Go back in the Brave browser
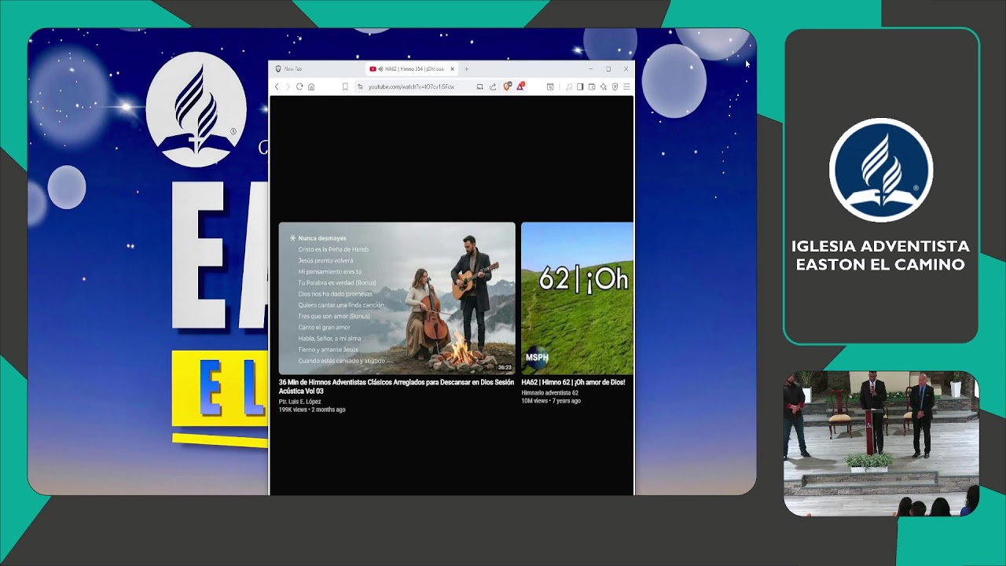Image resolution: width=1006 pixels, height=566 pixels. pos(277,86)
